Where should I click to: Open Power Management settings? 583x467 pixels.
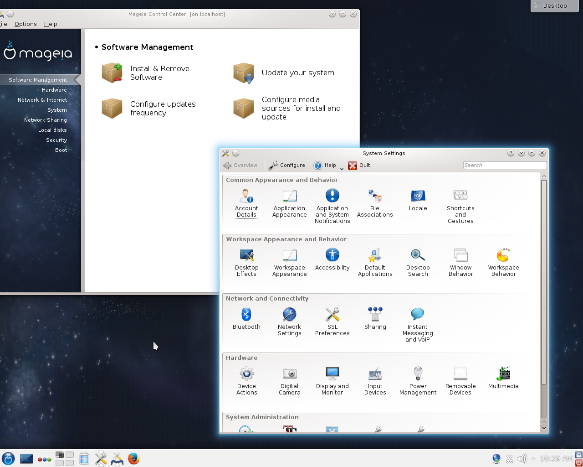click(x=418, y=381)
